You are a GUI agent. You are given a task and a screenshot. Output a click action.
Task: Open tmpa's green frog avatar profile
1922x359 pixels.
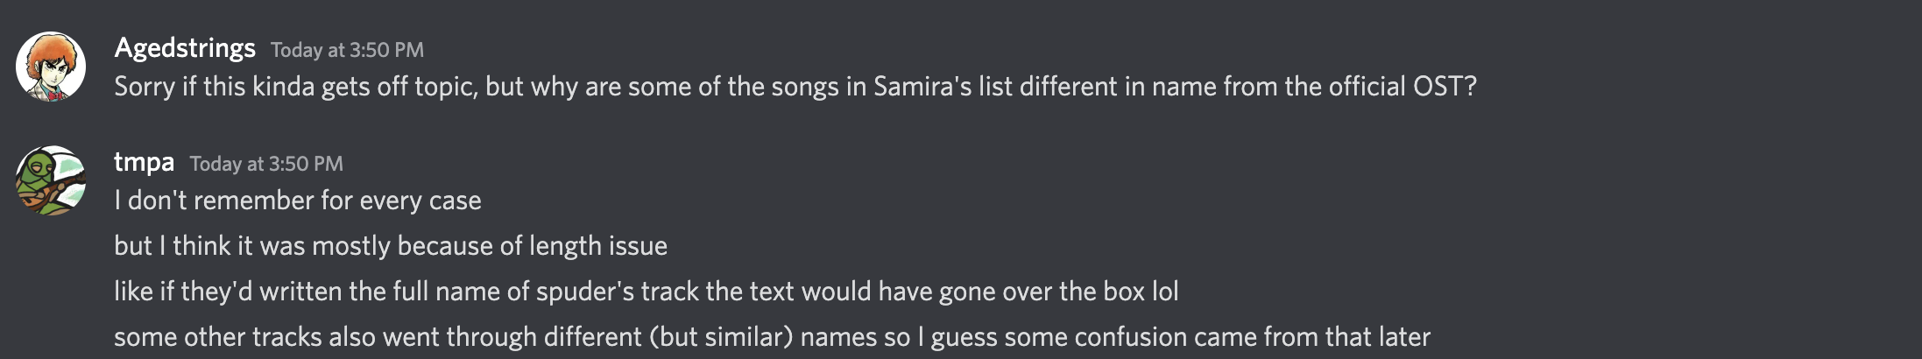tap(51, 180)
